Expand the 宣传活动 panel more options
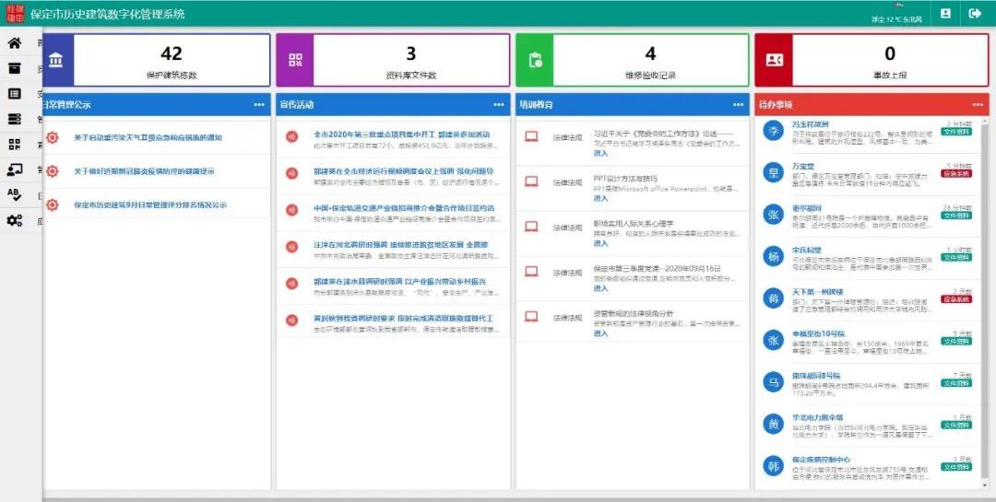This screenshot has height=502, width=996. (x=499, y=105)
